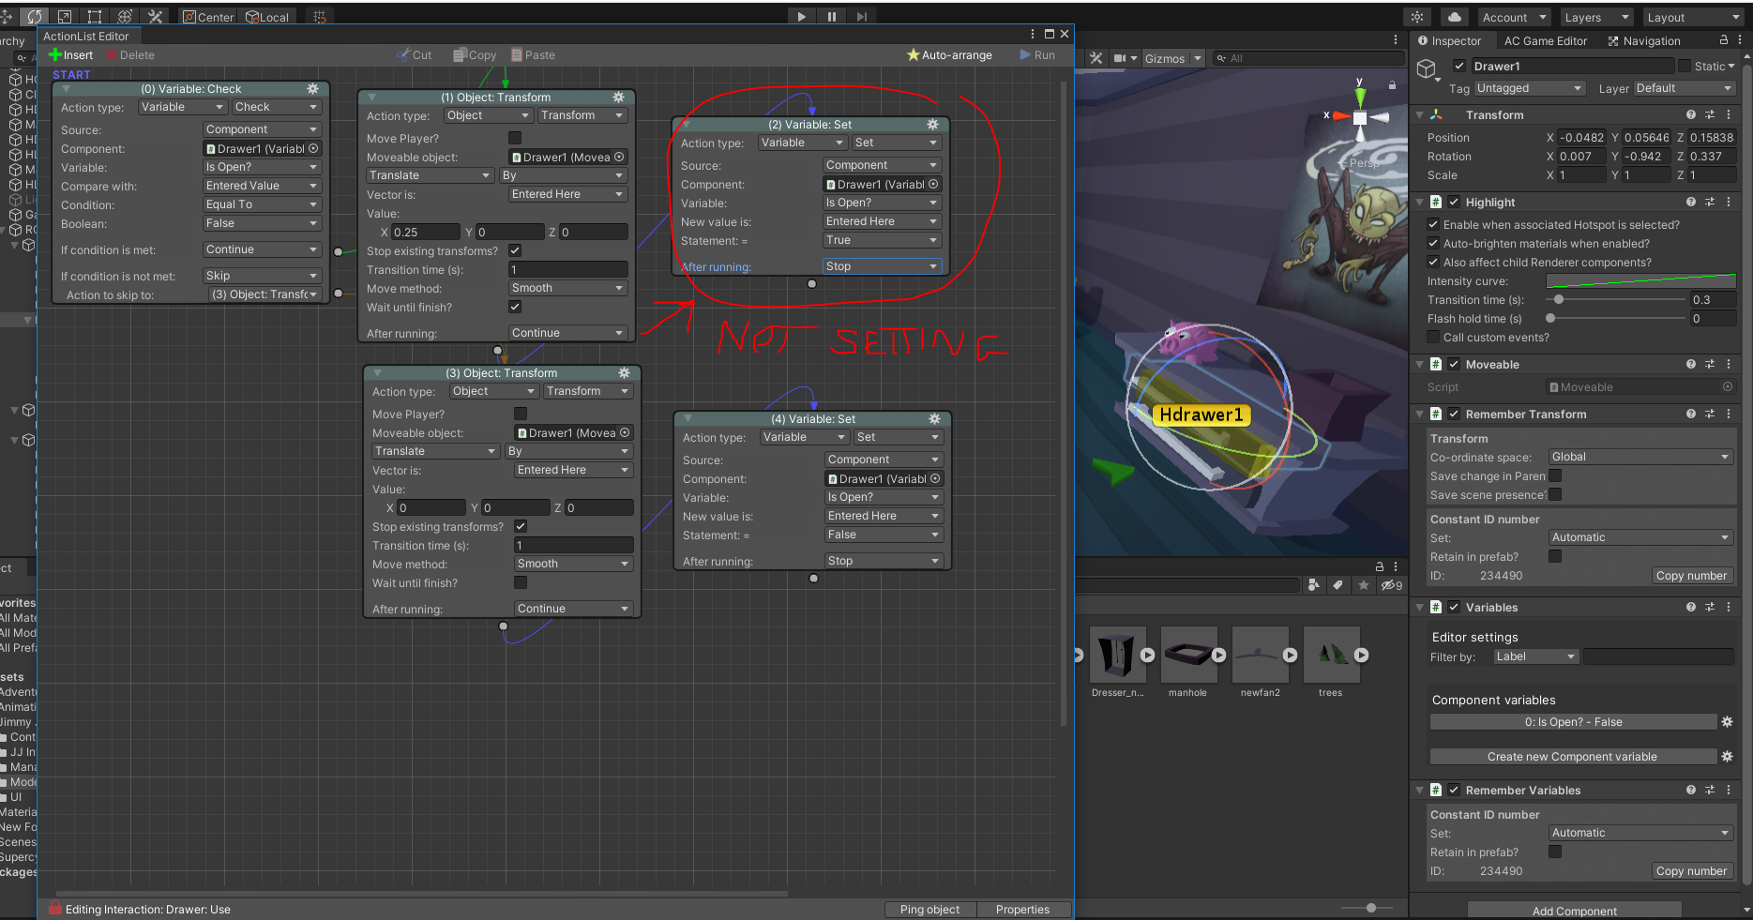The width and height of the screenshot is (1753, 920).
Task: Open the Moveable component three-dot menu
Action: click(1729, 365)
